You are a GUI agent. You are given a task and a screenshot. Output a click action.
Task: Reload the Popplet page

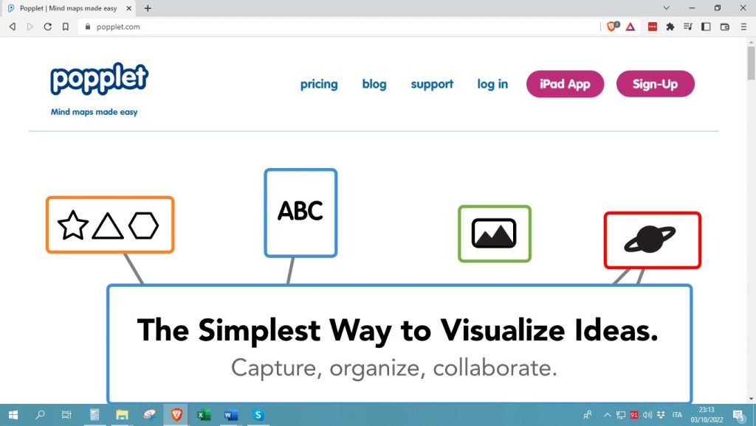(x=48, y=27)
